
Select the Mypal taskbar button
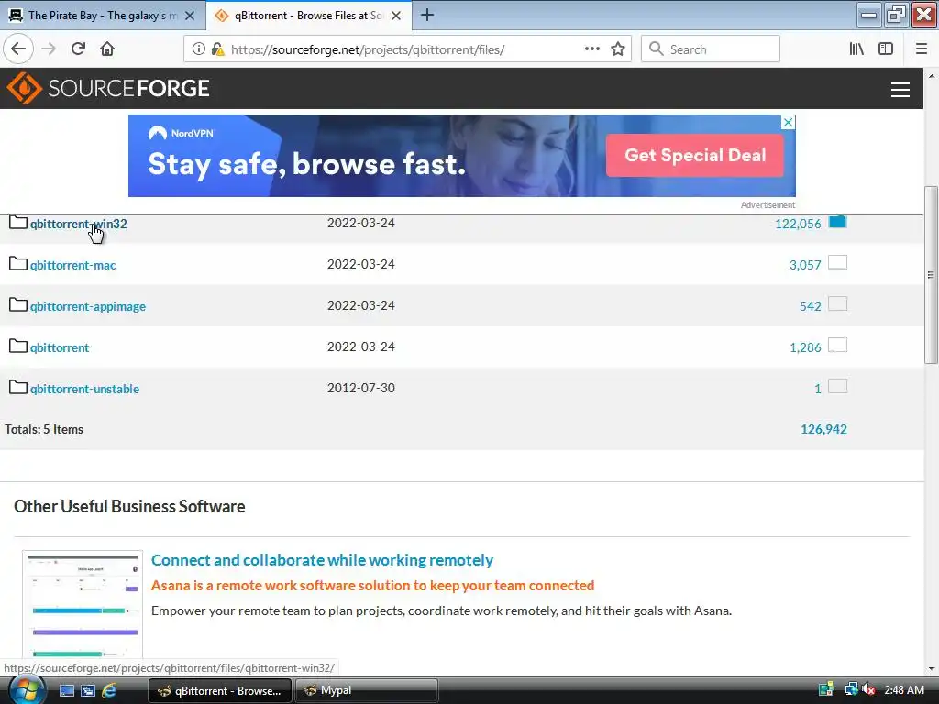(366, 691)
